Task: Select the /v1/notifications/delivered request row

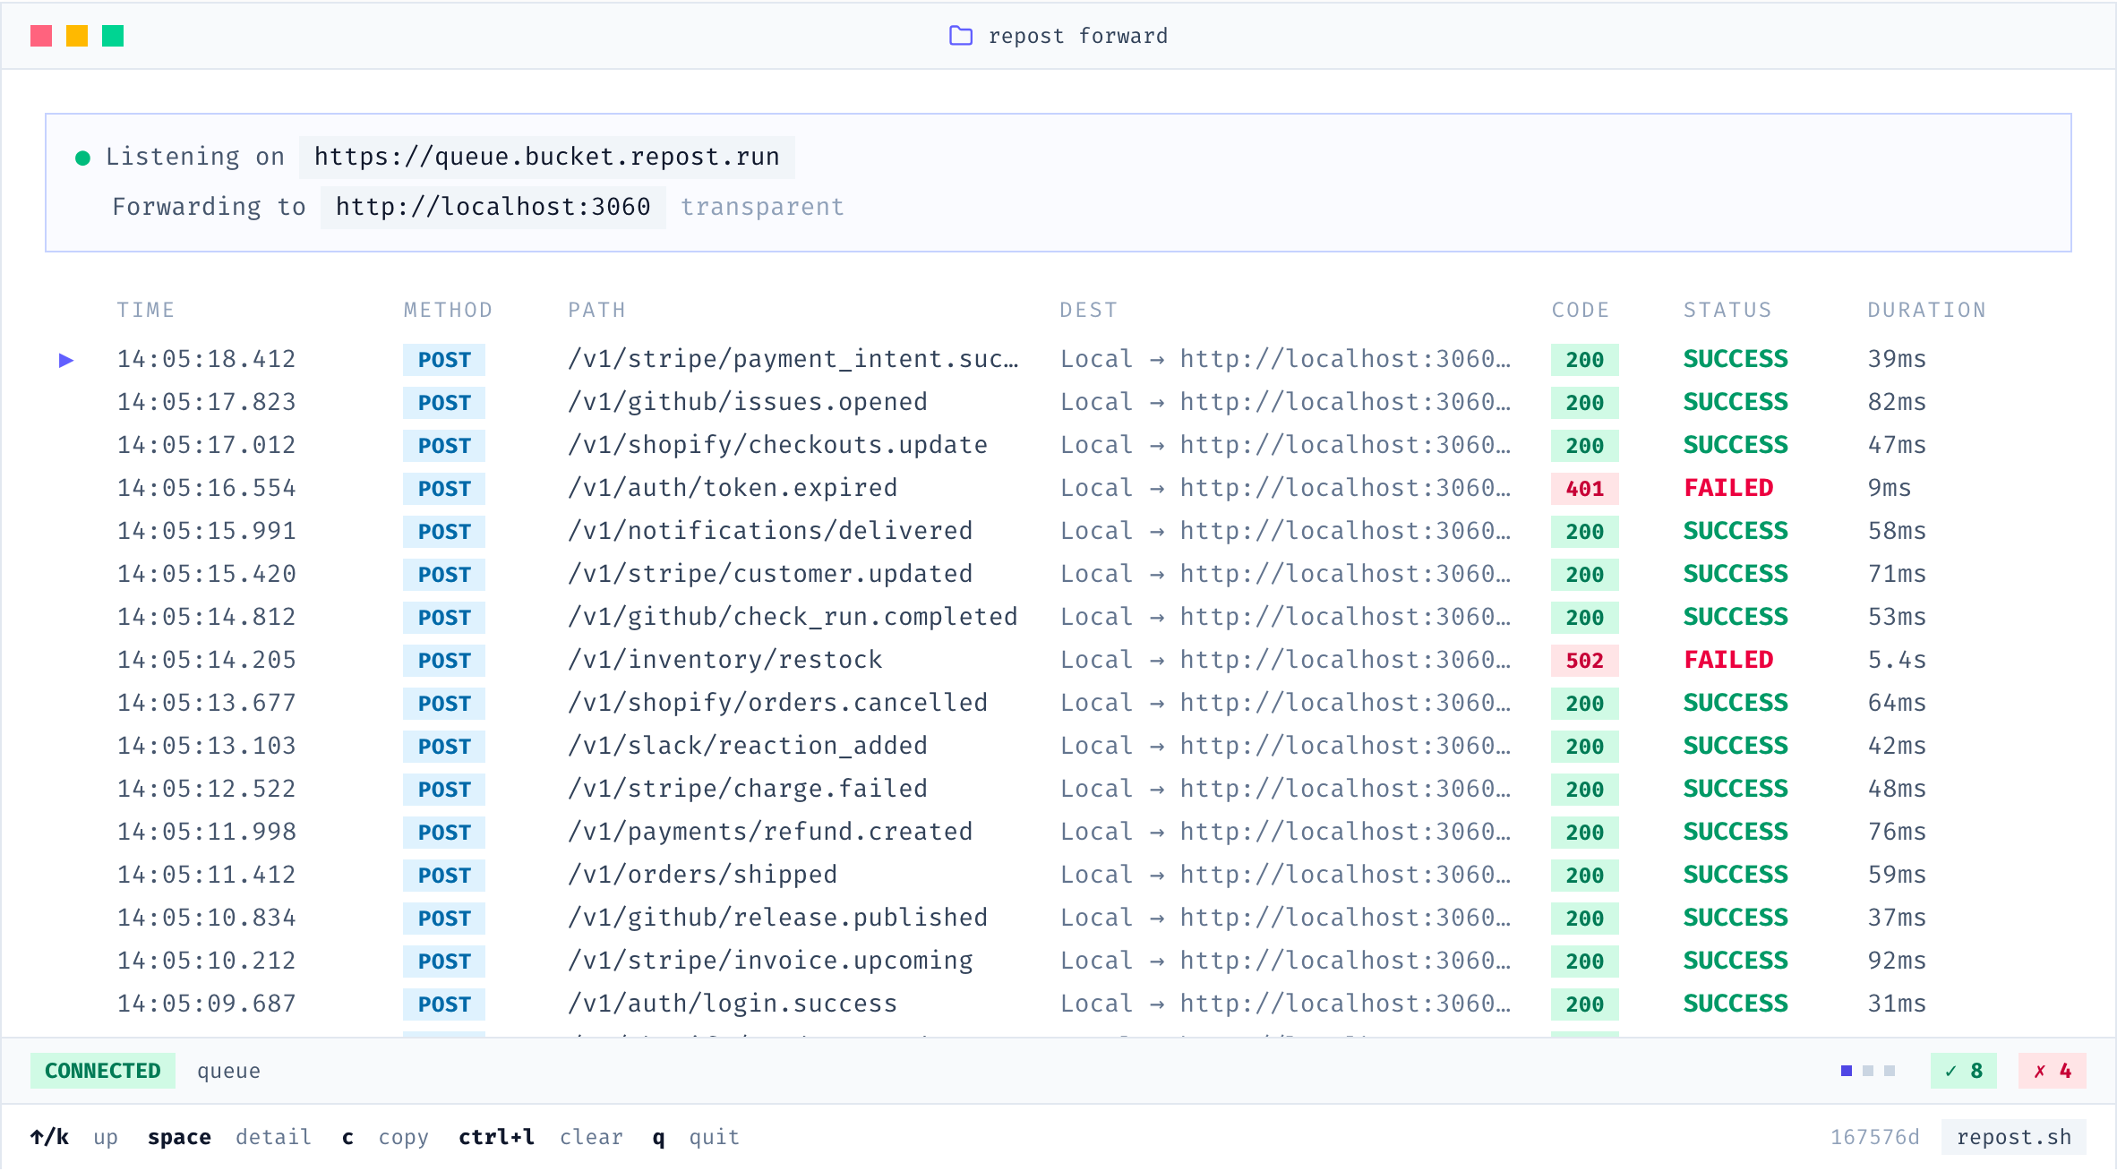Action: (x=1058, y=531)
